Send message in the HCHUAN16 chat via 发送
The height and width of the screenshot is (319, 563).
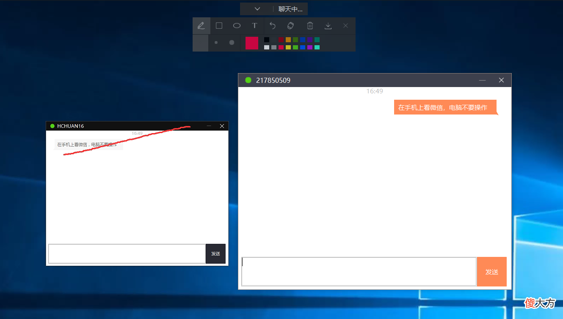[216, 254]
